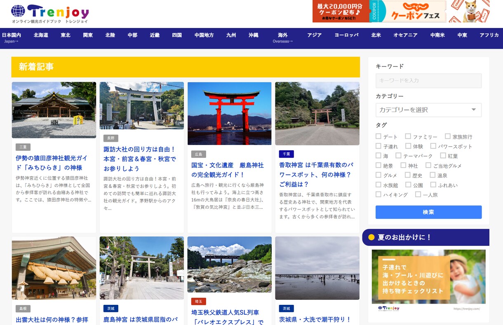Open the 諏訪大社 torii photo thumbnail
The image size is (503, 325).
pyautogui.click(x=142, y=105)
